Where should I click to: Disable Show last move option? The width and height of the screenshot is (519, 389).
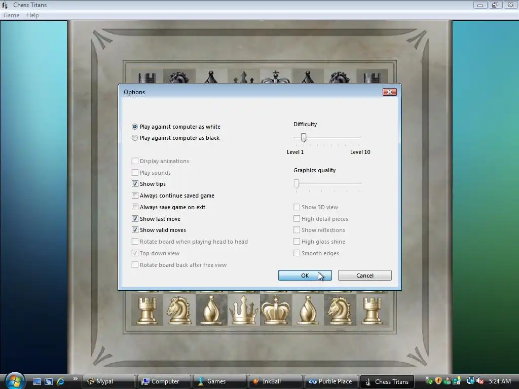(x=135, y=219)
